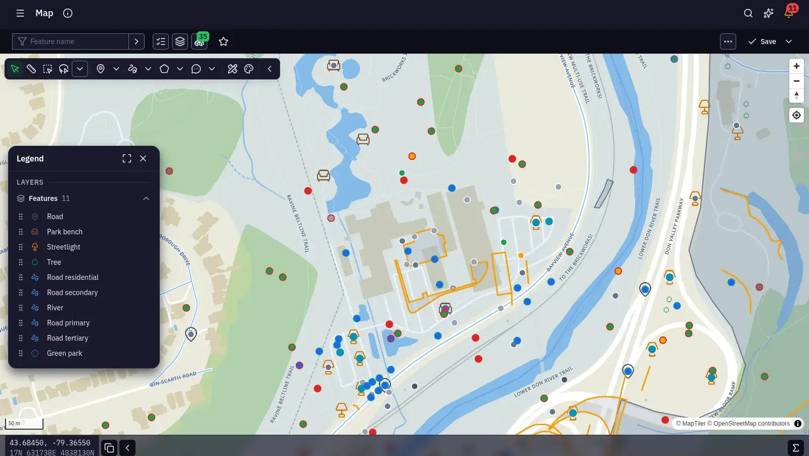
Task: Expand the polygon tool options chevron
Action: pyautogui.click(x=180, y=69)
